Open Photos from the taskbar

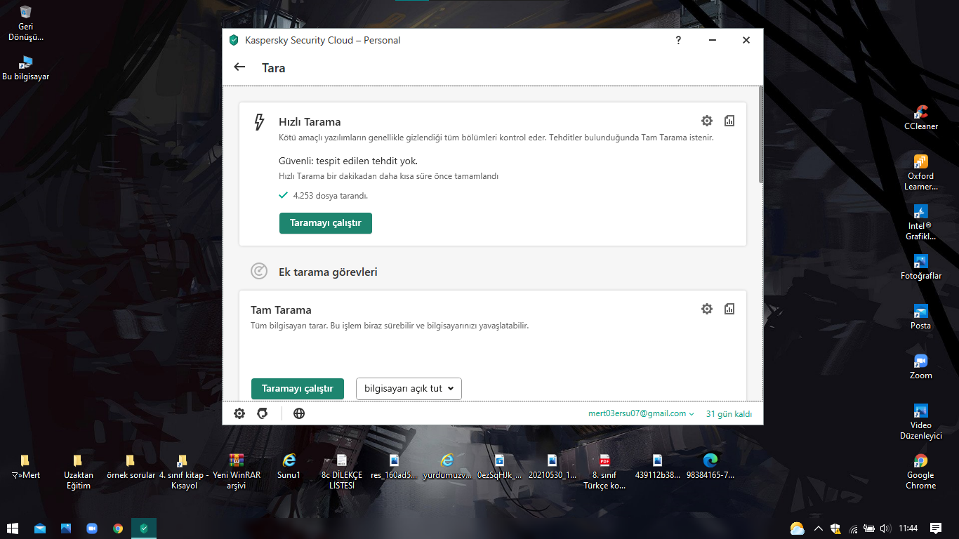point(66,528)
